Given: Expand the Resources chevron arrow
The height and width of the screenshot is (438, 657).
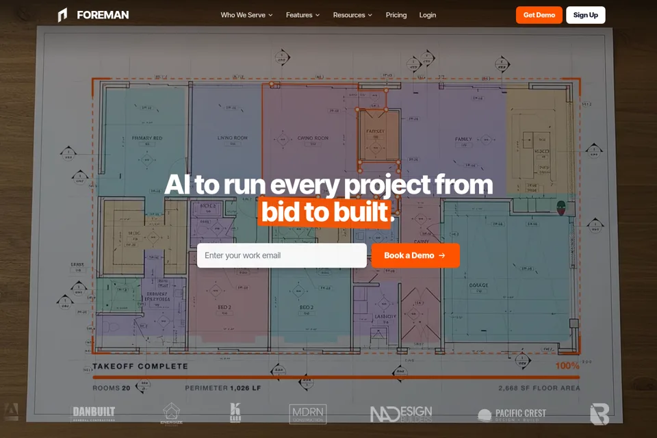Looking at the screenshot, I should click(370, 15).
